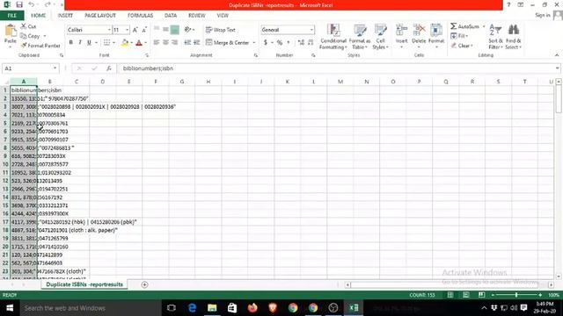The width and height of the screenshot is (563, 316).
Task: Switch to the REVIEW tab
Action: point(197,16)
